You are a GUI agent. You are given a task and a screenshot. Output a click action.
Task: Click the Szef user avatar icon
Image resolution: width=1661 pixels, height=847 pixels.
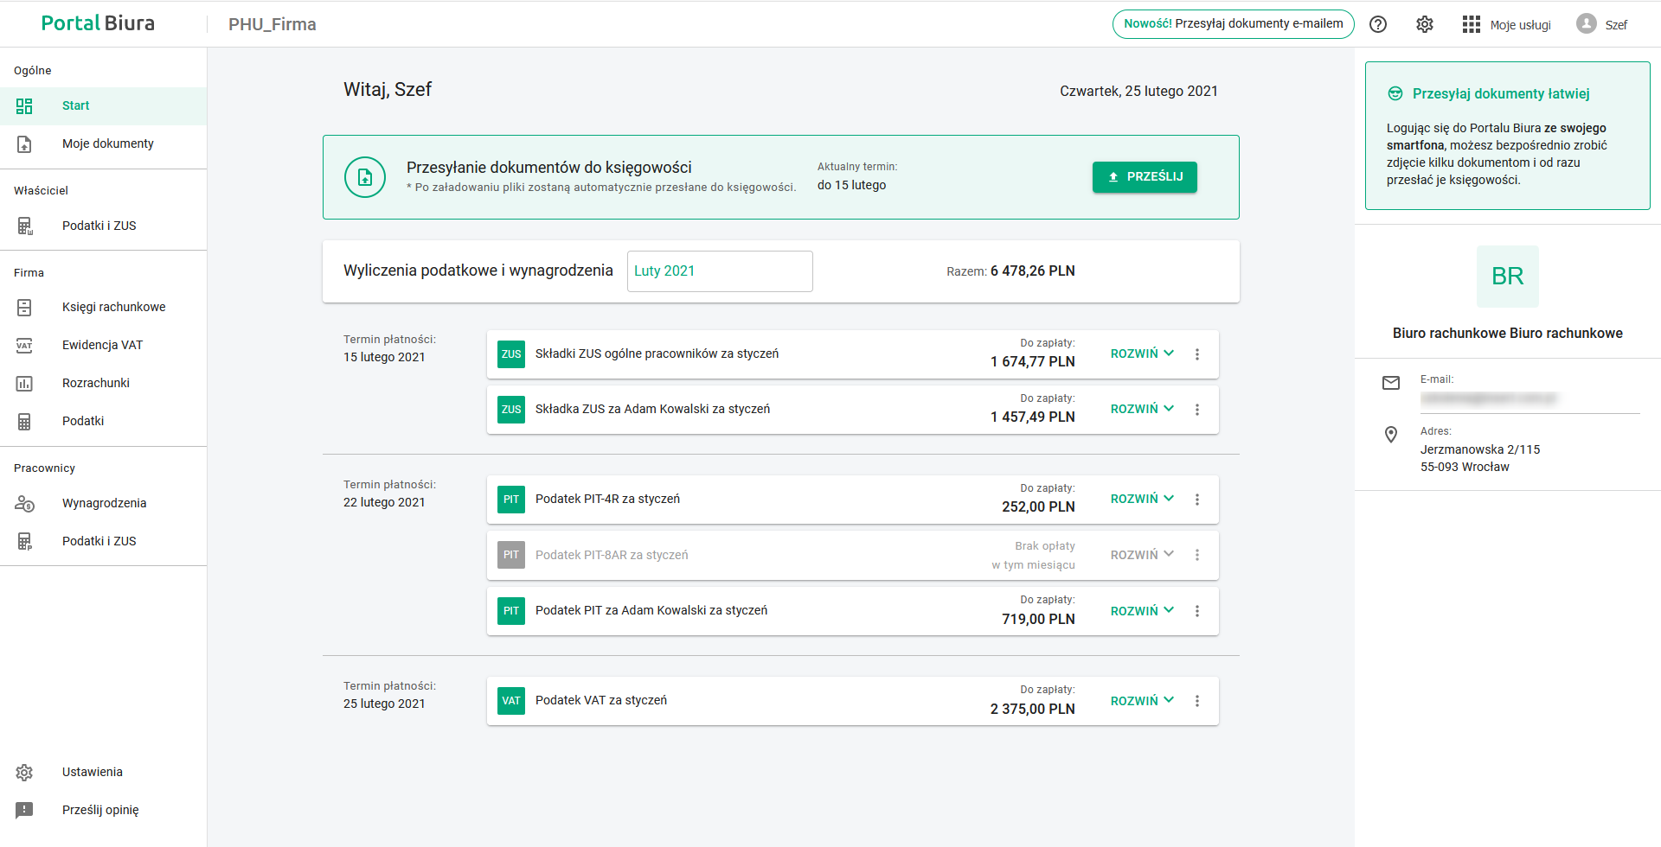pos(1586,24)
